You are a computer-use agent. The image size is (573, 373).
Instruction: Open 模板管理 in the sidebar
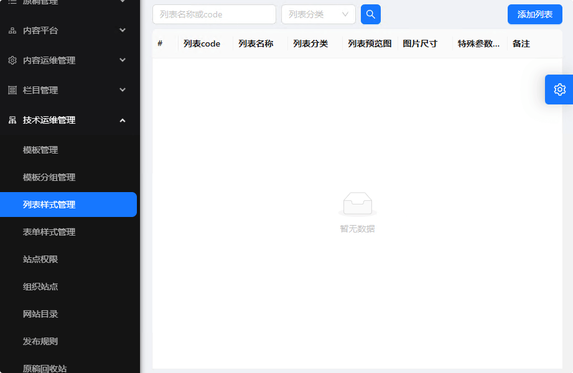click(x=40, y=150)
